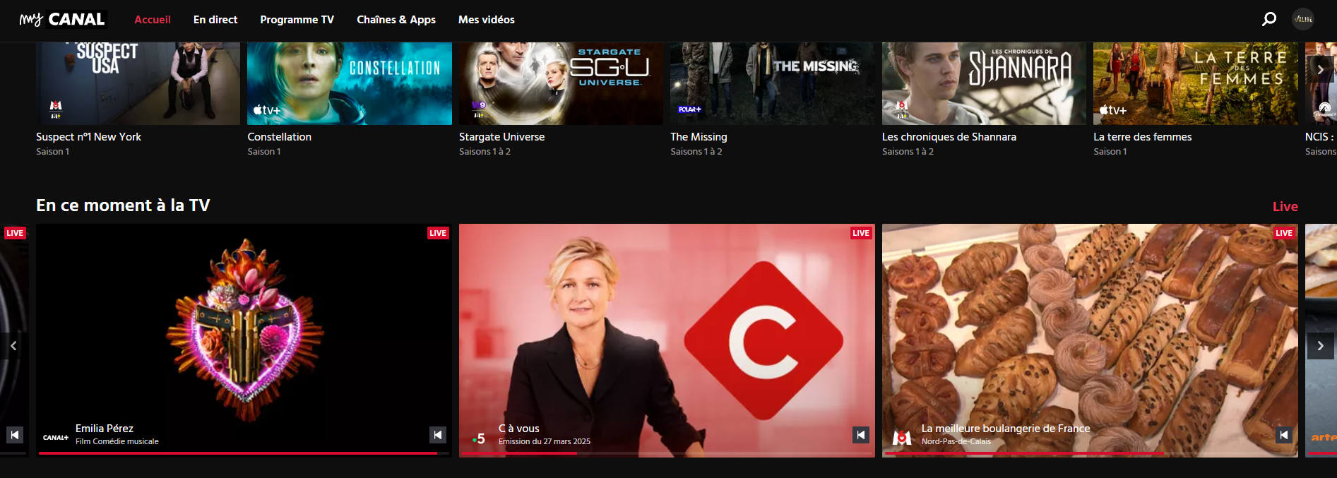Click the CANAL+ channel logo on Emilia Pérez

(x=56, y=438)
